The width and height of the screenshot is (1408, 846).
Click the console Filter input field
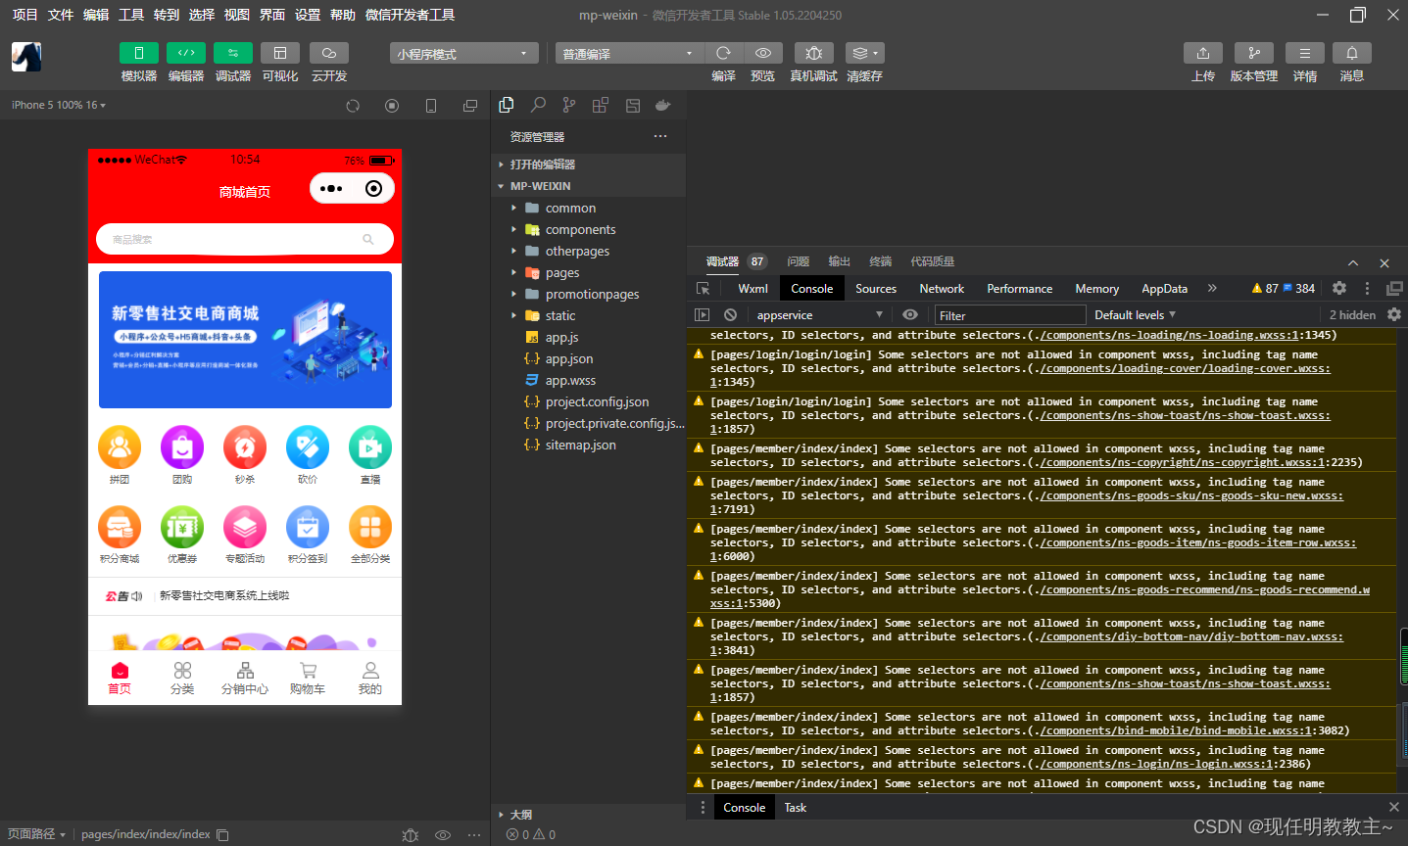click(1010, 315)
